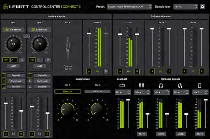Click Mix B Maximizer knob
The height and width of the screenshot is (139, 210).
pyautogui.click(x=97, y=110)
